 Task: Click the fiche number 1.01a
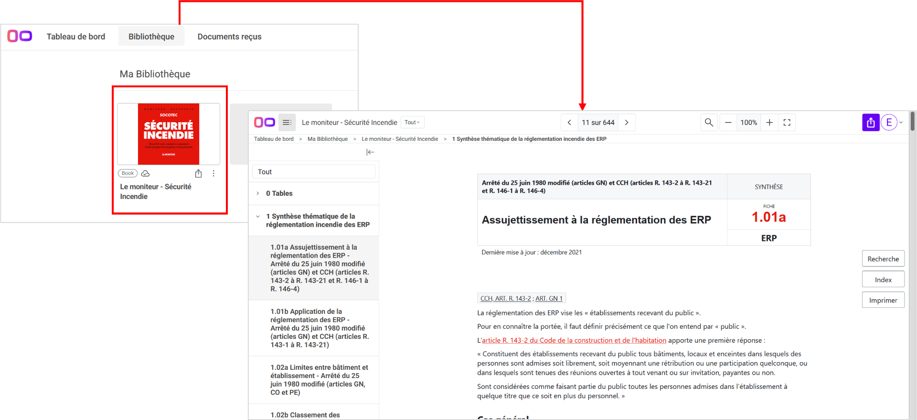[x=768, y=217]
